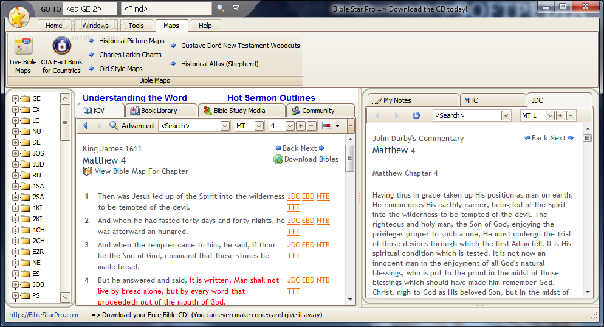
Task: Switch to the My Notes tab
Action: (x=413, y=100)
